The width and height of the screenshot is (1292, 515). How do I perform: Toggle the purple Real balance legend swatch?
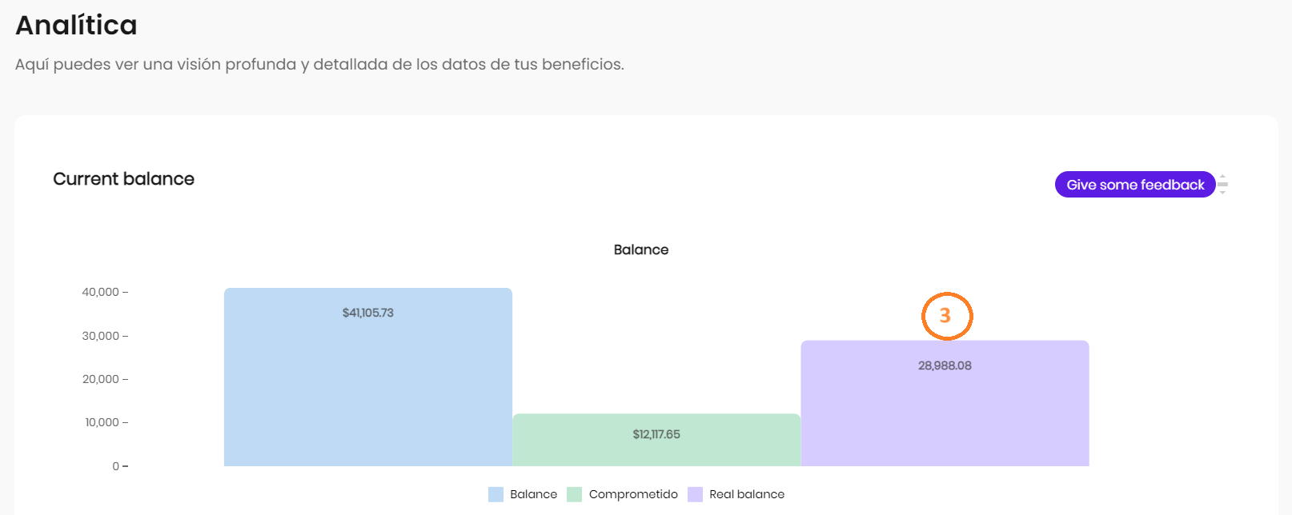(x=695, y=494)
